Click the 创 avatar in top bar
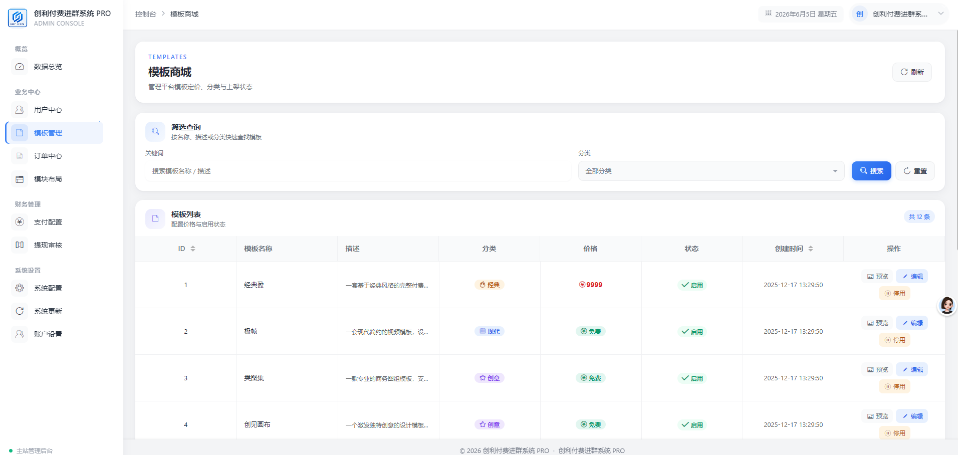The height and width of the screenshot is (455, 958). tap(860, 14)
